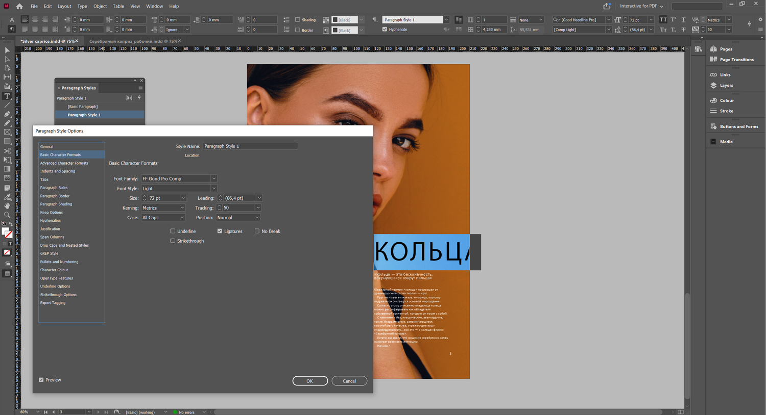766x415 pixels.
Task: Open Paragraph Styles panel menu
Action: (140, 88)
